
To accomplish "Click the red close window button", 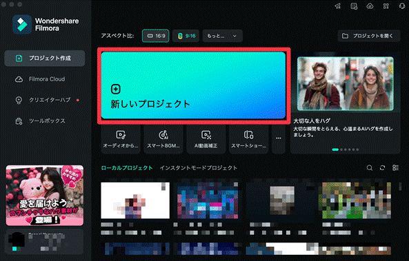I will click(3, 4).
